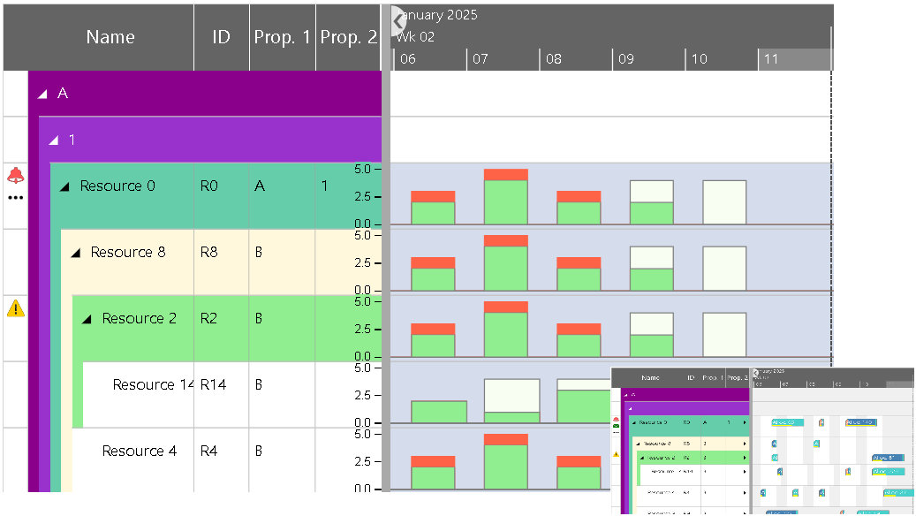916x516 pixels.
Task: Click the red bell alarm icon beside Resource 0
Action: tap(16, 177)
